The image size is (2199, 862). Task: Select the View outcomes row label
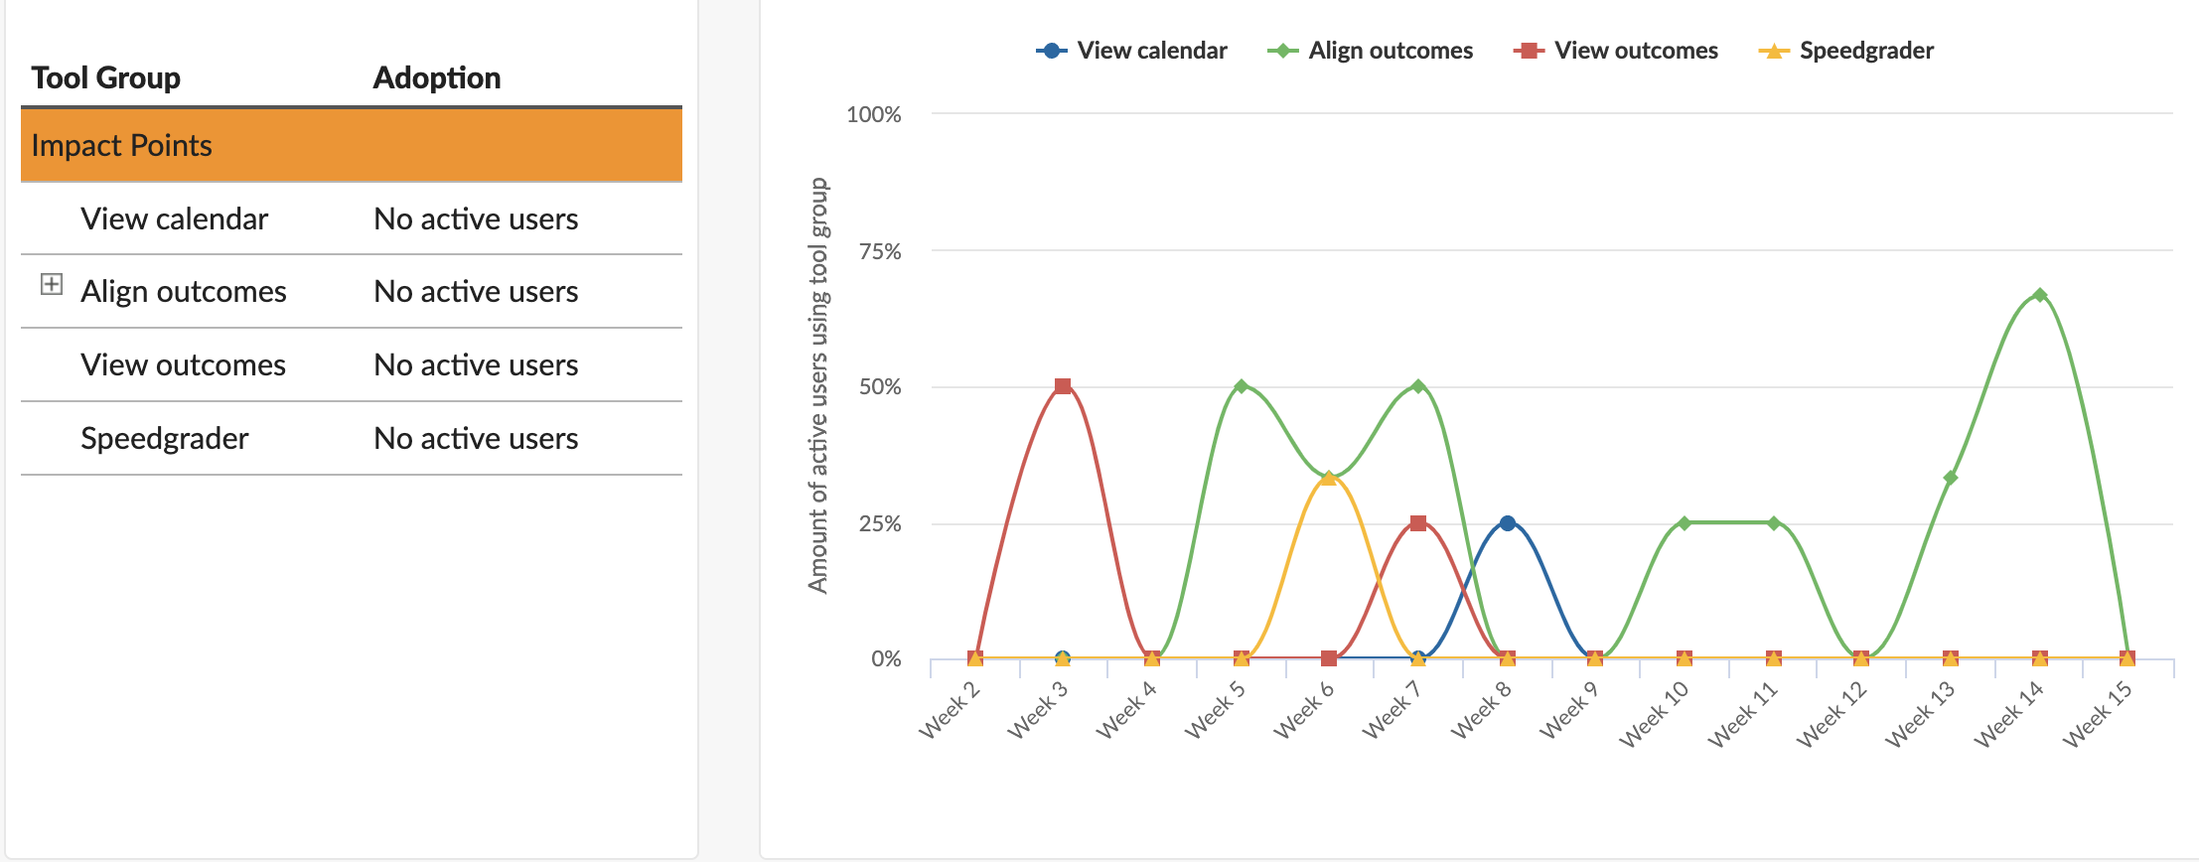tap(184, 364)
